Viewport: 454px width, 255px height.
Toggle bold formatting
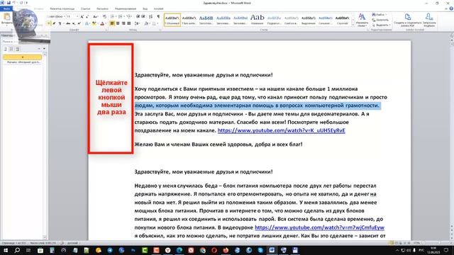(49, 23)
